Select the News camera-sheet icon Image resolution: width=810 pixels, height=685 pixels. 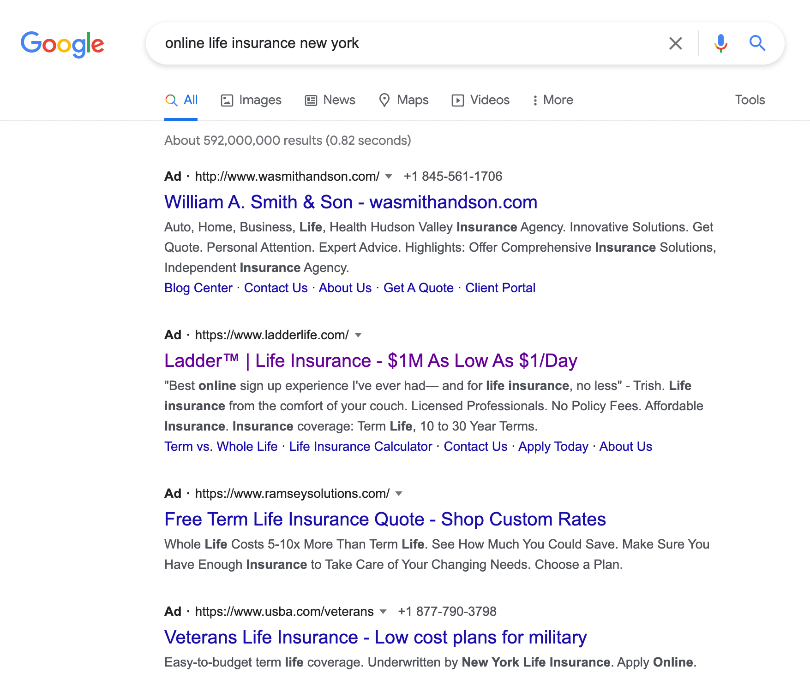tap(311, 100)
